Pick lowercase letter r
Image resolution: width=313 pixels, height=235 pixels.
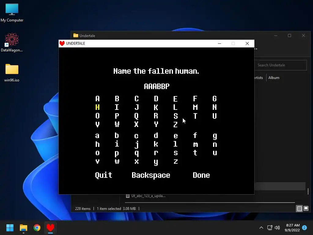[156, 153]
